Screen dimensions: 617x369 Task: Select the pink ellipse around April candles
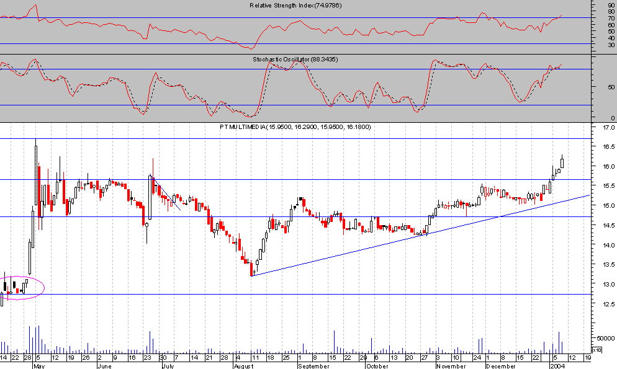point(22,288)
